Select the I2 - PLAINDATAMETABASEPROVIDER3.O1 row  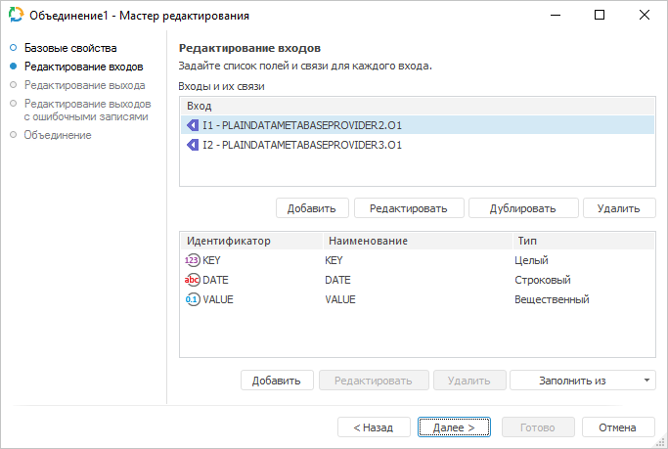click(x=303, y=145)
